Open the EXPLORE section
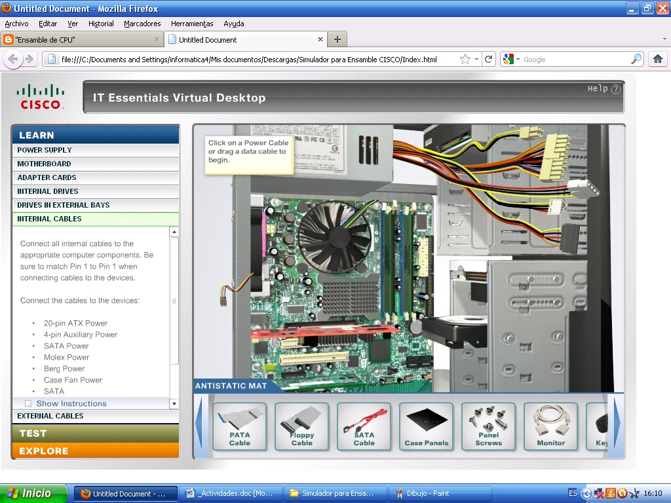 coord(95,451)
